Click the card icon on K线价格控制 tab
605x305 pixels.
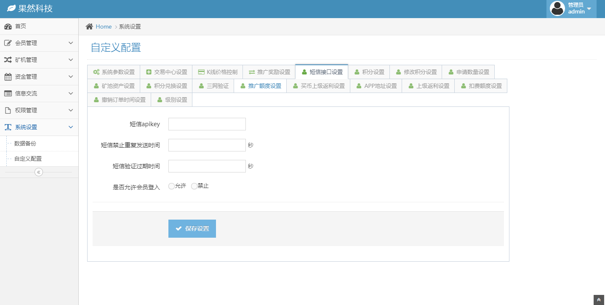click(x=201, y=72)
